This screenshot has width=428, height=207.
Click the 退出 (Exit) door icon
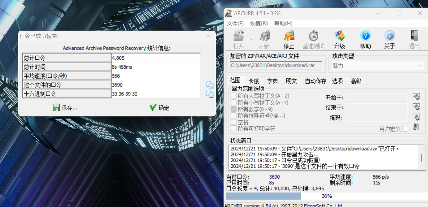pos(414,36)
